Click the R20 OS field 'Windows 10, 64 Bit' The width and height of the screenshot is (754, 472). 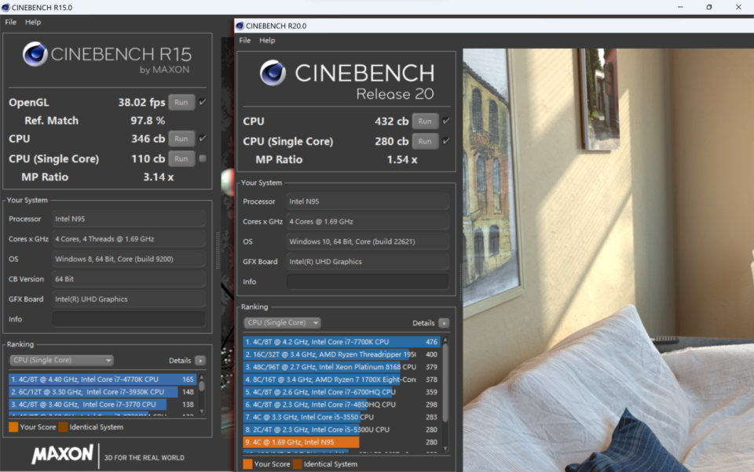coord(368,241)
